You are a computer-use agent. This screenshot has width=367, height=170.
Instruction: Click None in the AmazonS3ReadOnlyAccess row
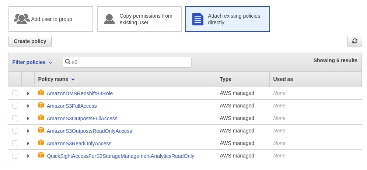tap(279, 143)
